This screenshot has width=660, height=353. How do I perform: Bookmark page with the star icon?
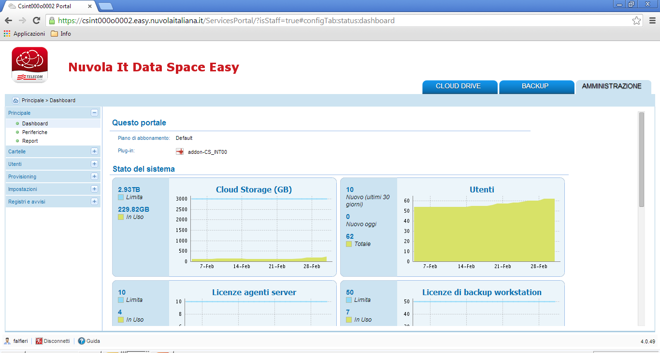tap(637, 21)
